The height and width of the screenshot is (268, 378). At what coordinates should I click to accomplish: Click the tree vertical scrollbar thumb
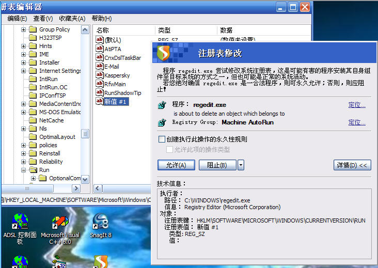tap(85, 134)
